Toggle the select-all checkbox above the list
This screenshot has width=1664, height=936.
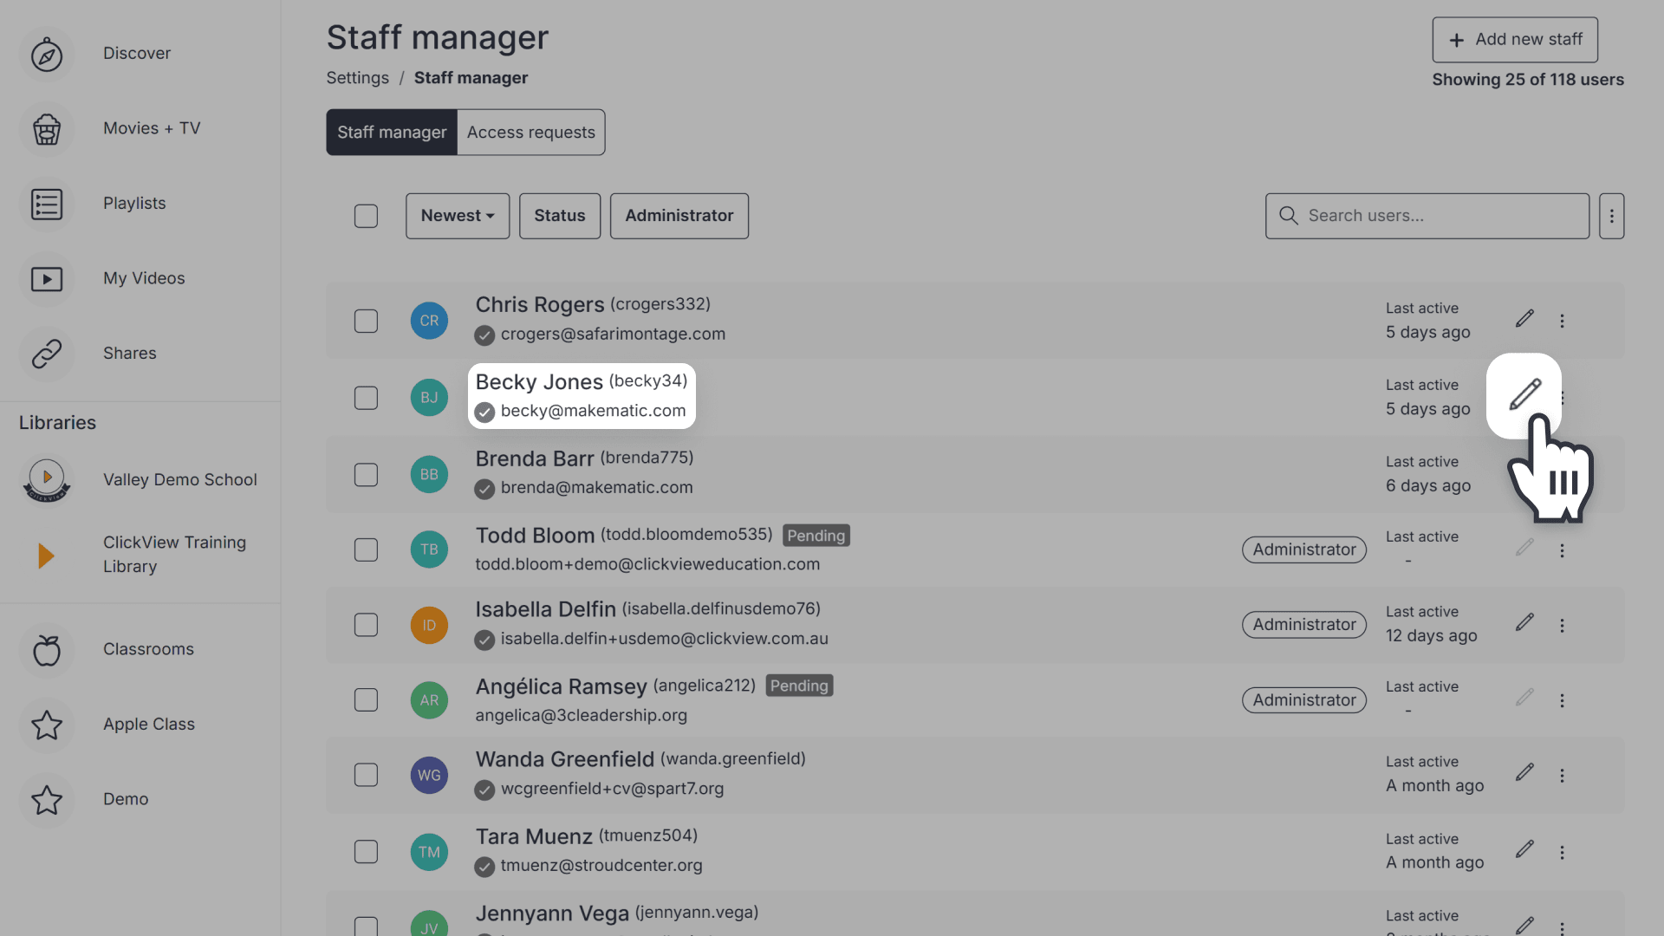pyautogui.click(x=366, y=216)
